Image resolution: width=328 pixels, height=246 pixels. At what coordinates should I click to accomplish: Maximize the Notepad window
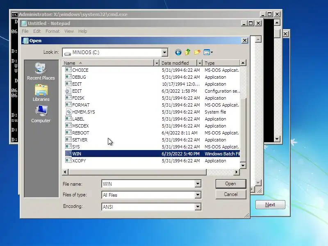[251, 23]
